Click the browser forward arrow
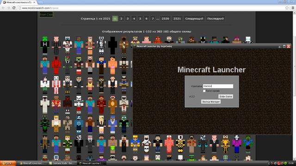 point(8,8)
